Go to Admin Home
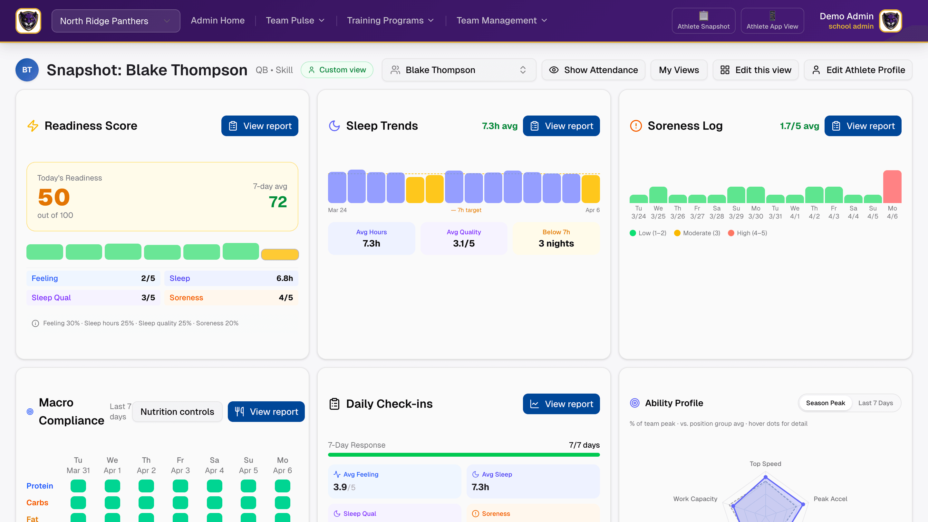This screenshot has height=522, width=928. click(217, 21)
